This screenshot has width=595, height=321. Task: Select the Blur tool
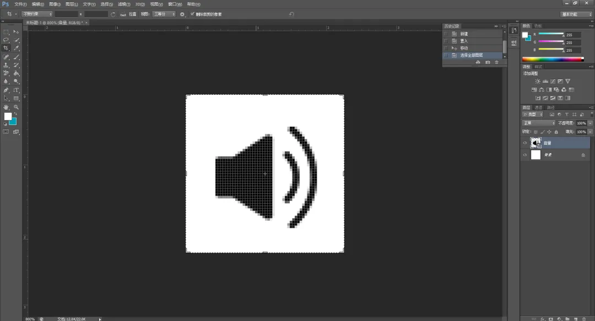pos(6,81)
